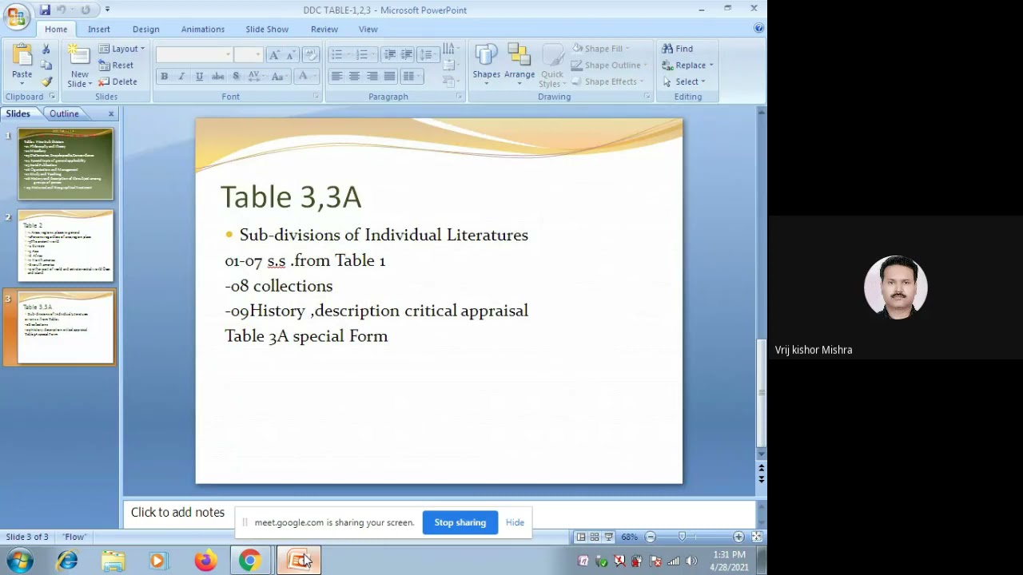The height and width of the screenshot is (575, 1023).
Task: Open the Insert ribbon tab
Action: [99, 29]
